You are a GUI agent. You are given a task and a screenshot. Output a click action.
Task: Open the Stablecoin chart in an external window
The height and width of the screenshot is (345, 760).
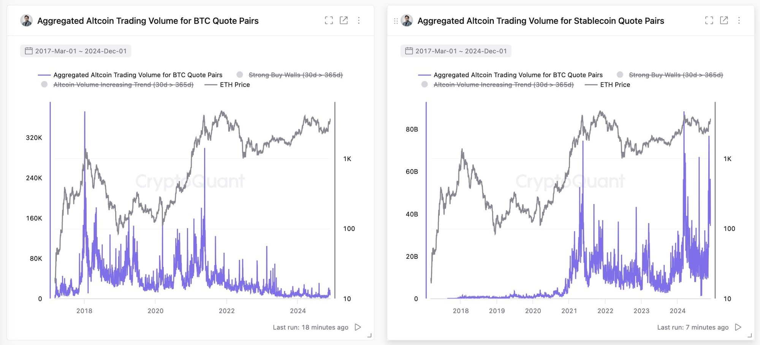[x=724, y=21]
